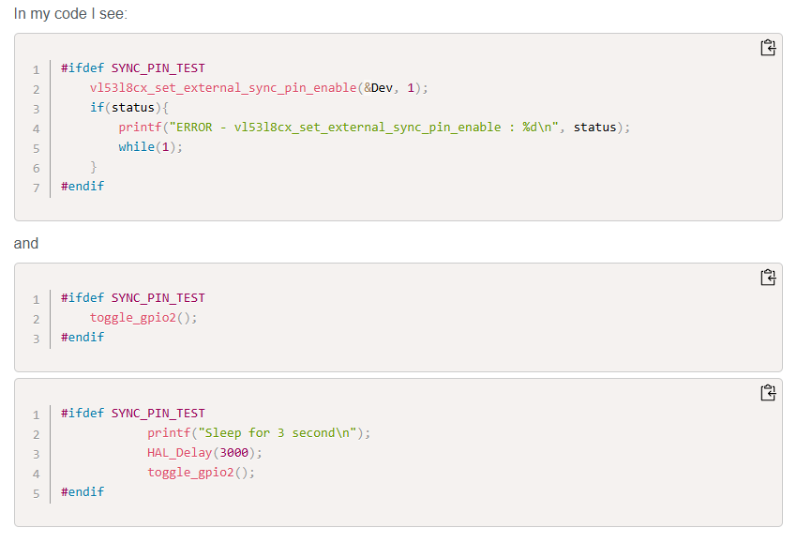Click the &Dev argument in the function call

click(x=382, y=88)
